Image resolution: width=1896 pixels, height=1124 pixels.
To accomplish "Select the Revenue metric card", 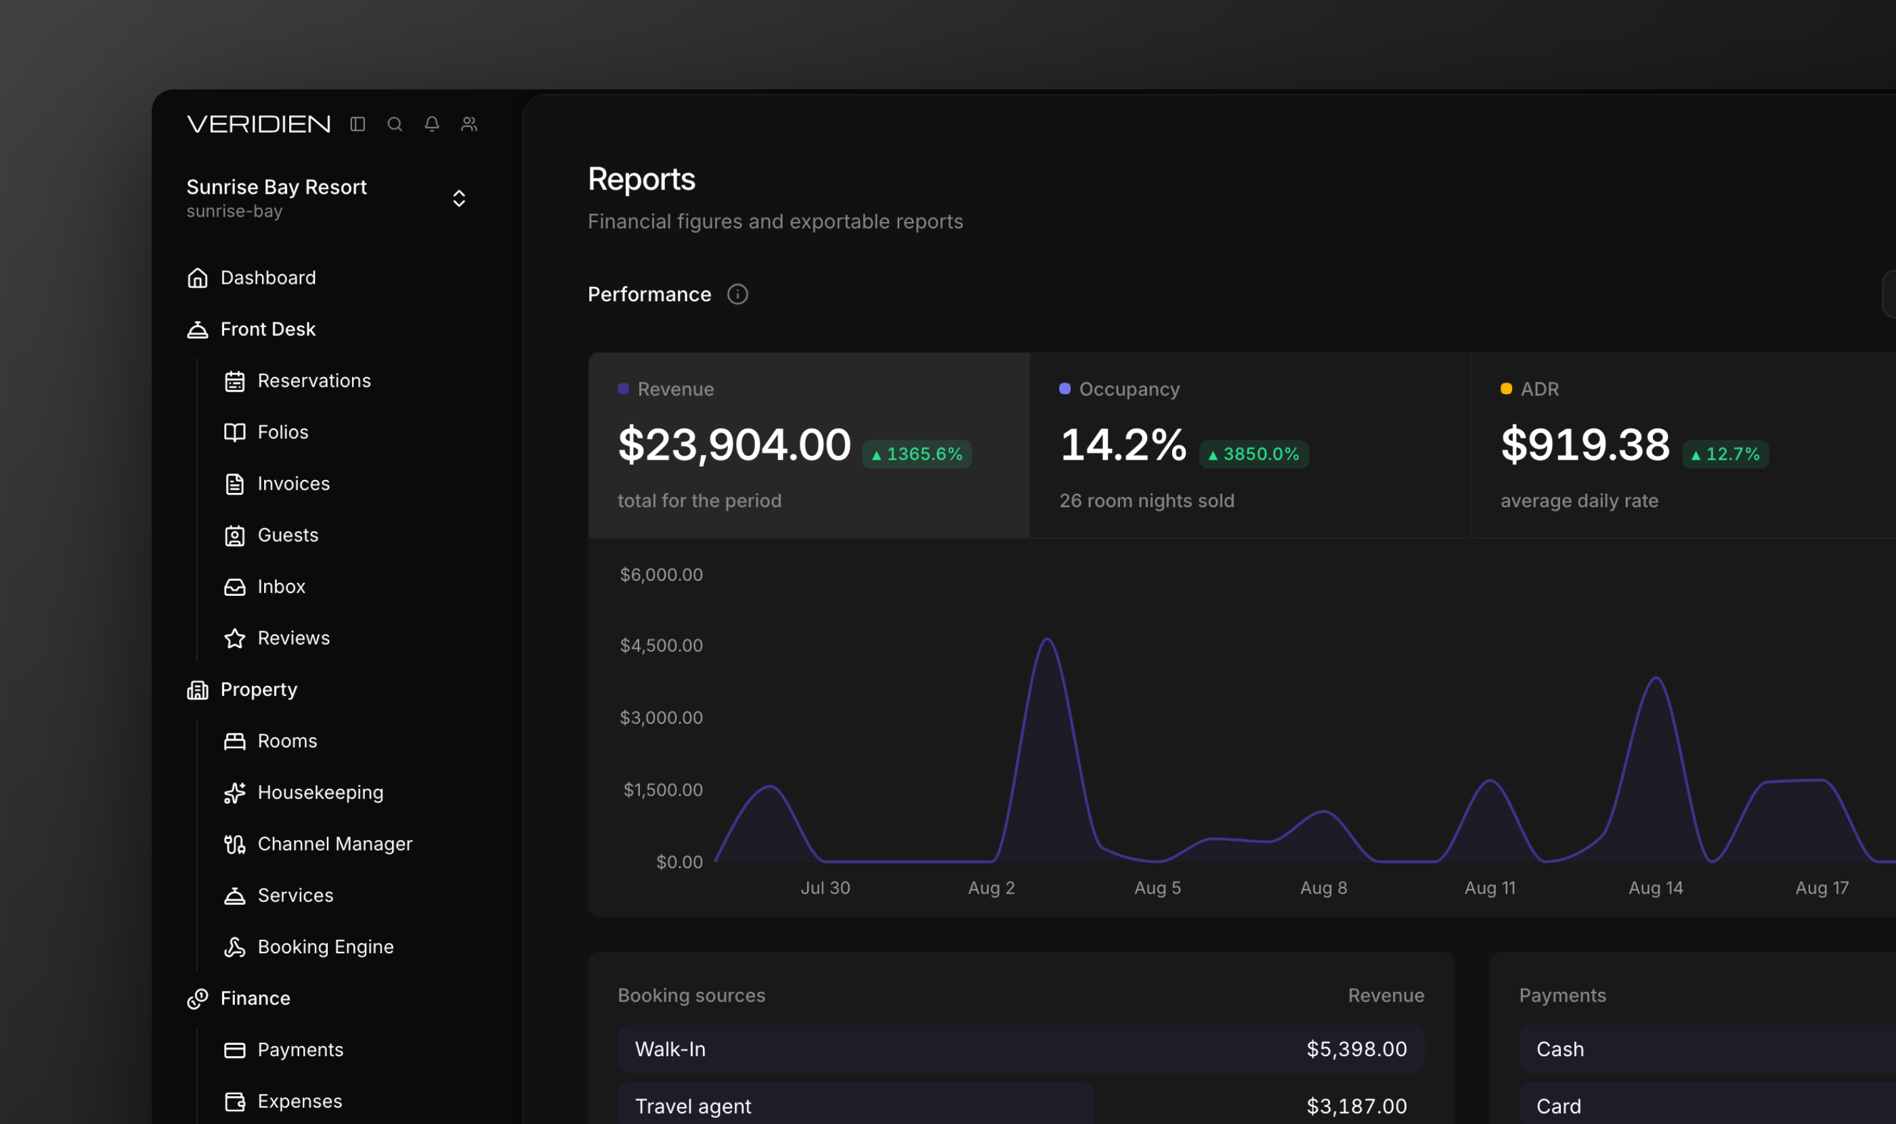I will (x=809, y=445).
